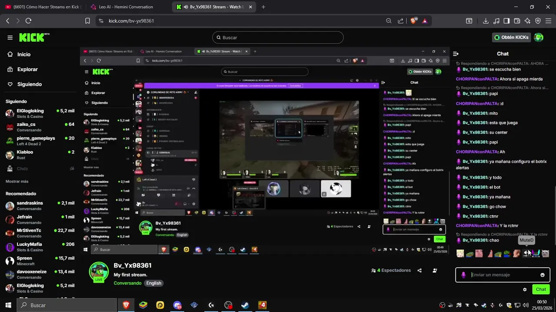This screenshot has height=312, width=556.
Task: Select the MuteD speaker emote
Action: click(526, 253)
